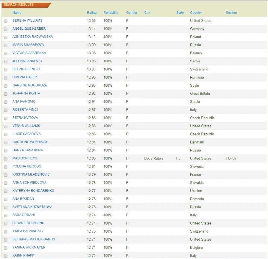Open ANNA SCHMIEDLOVA player link
Viewport: 268px width, 259px height.
tap(29, 182)
